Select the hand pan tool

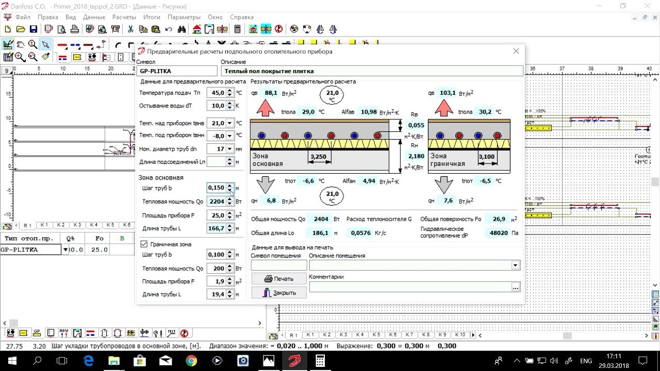pos(21,44)
